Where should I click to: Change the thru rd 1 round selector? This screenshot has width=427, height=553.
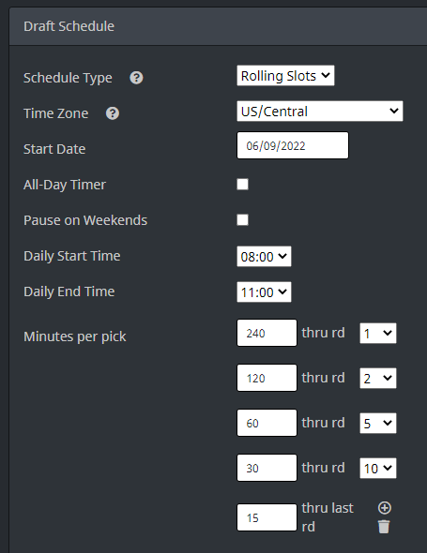click(x=378, y=333)
